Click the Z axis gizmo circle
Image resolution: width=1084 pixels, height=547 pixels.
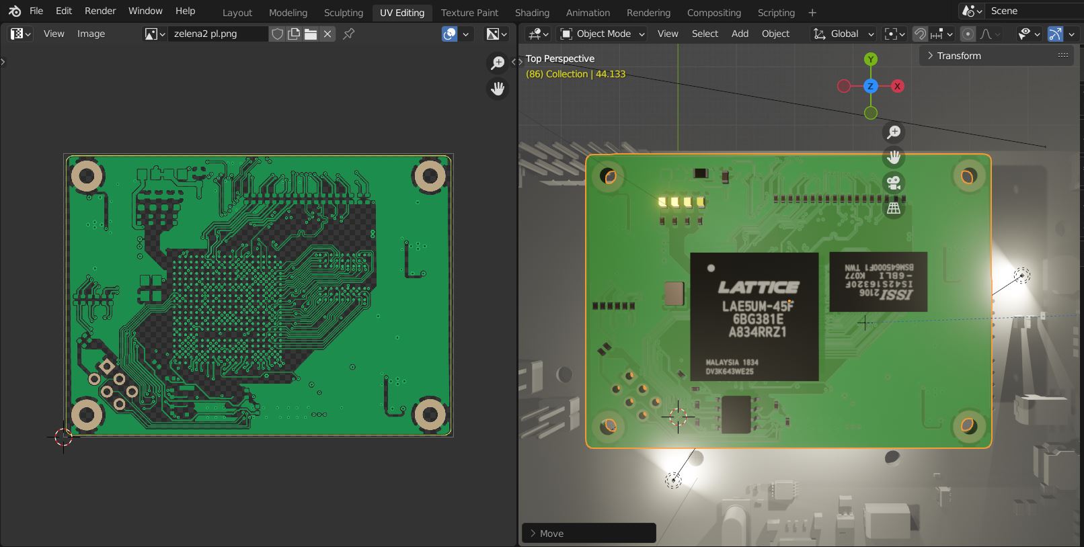coord(871,86)
